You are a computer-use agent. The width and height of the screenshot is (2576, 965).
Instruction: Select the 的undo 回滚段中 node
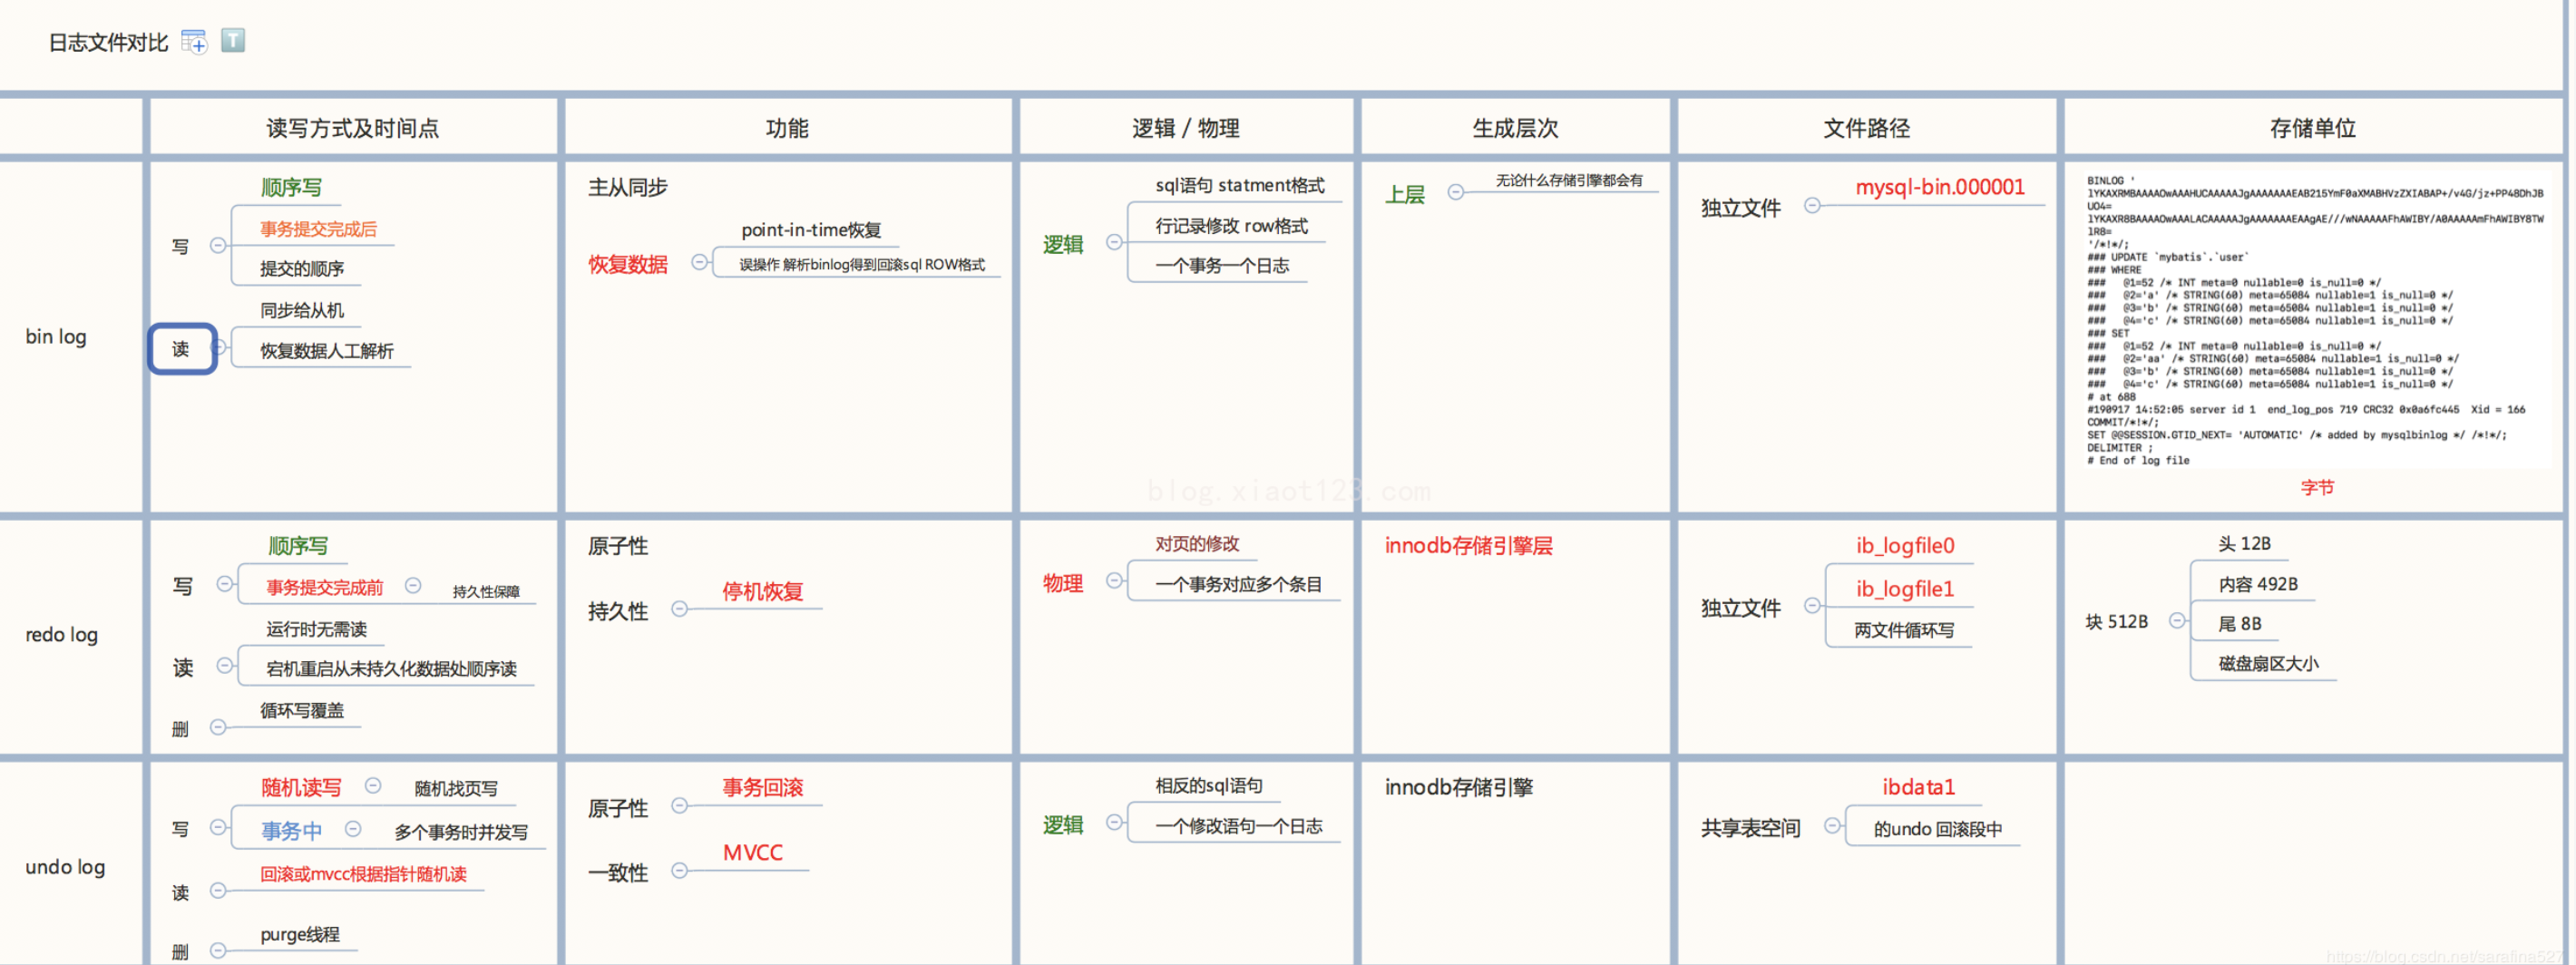tap(1938, 829)
